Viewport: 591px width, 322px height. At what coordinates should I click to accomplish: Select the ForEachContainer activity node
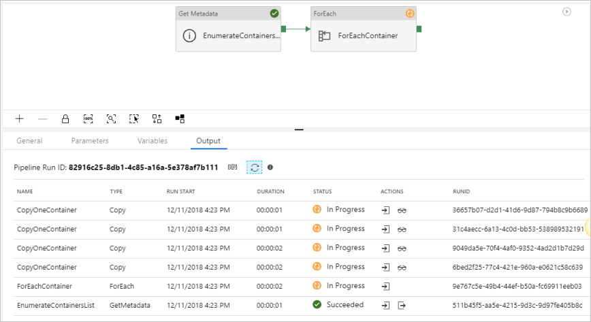[364, 35]
